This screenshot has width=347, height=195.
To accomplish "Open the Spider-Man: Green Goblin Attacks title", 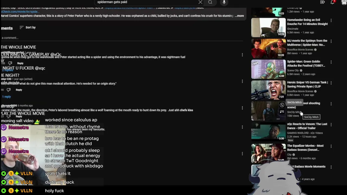I will 306,64.
